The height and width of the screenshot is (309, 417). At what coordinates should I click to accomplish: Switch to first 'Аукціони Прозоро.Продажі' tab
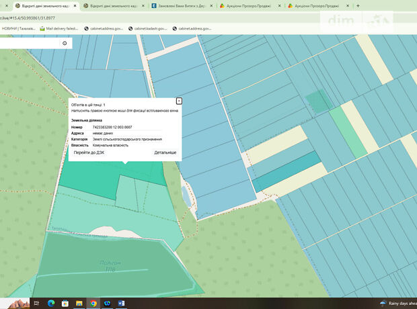pos(246,5)
